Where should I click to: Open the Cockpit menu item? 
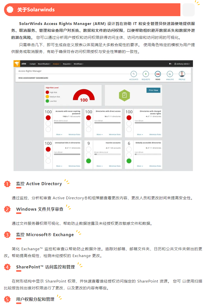coord(32,64)
